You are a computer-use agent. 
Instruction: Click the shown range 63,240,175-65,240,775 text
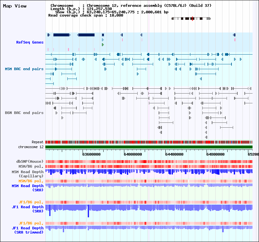(111, 12)
